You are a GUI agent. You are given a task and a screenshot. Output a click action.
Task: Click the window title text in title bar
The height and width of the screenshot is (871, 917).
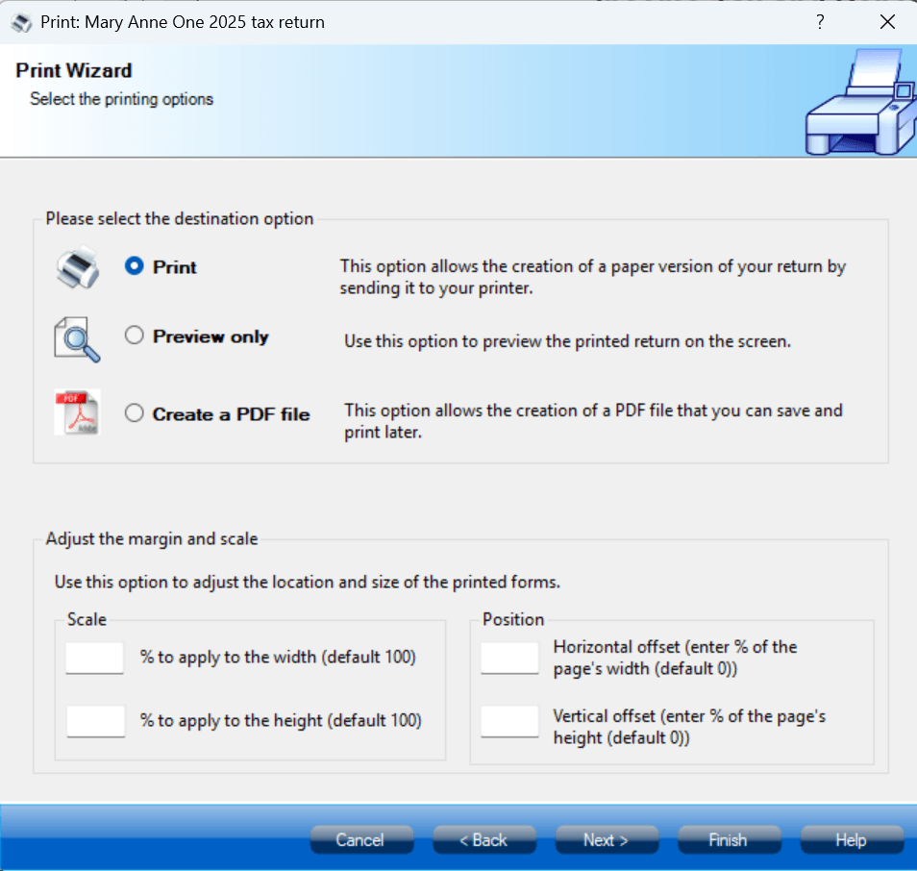point(183,22)
